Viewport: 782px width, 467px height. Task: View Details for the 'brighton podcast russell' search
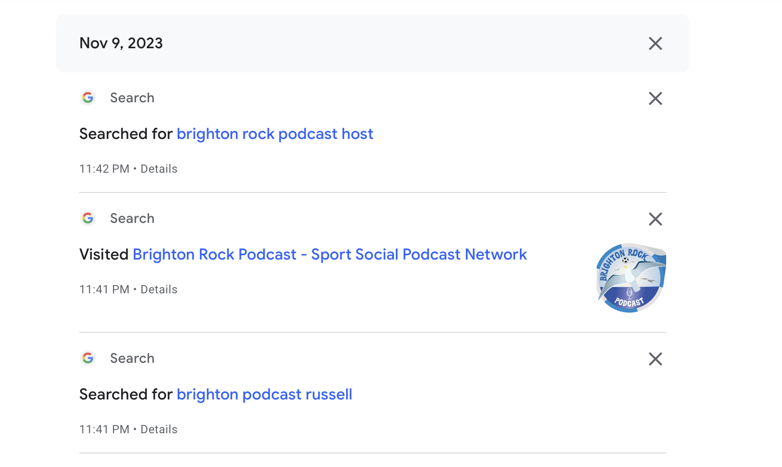[x=159, y=429]
